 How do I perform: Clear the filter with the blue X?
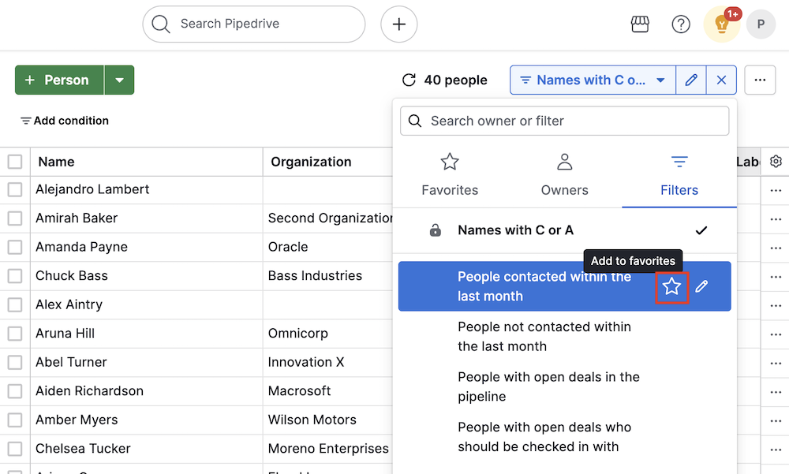point(721,80)
